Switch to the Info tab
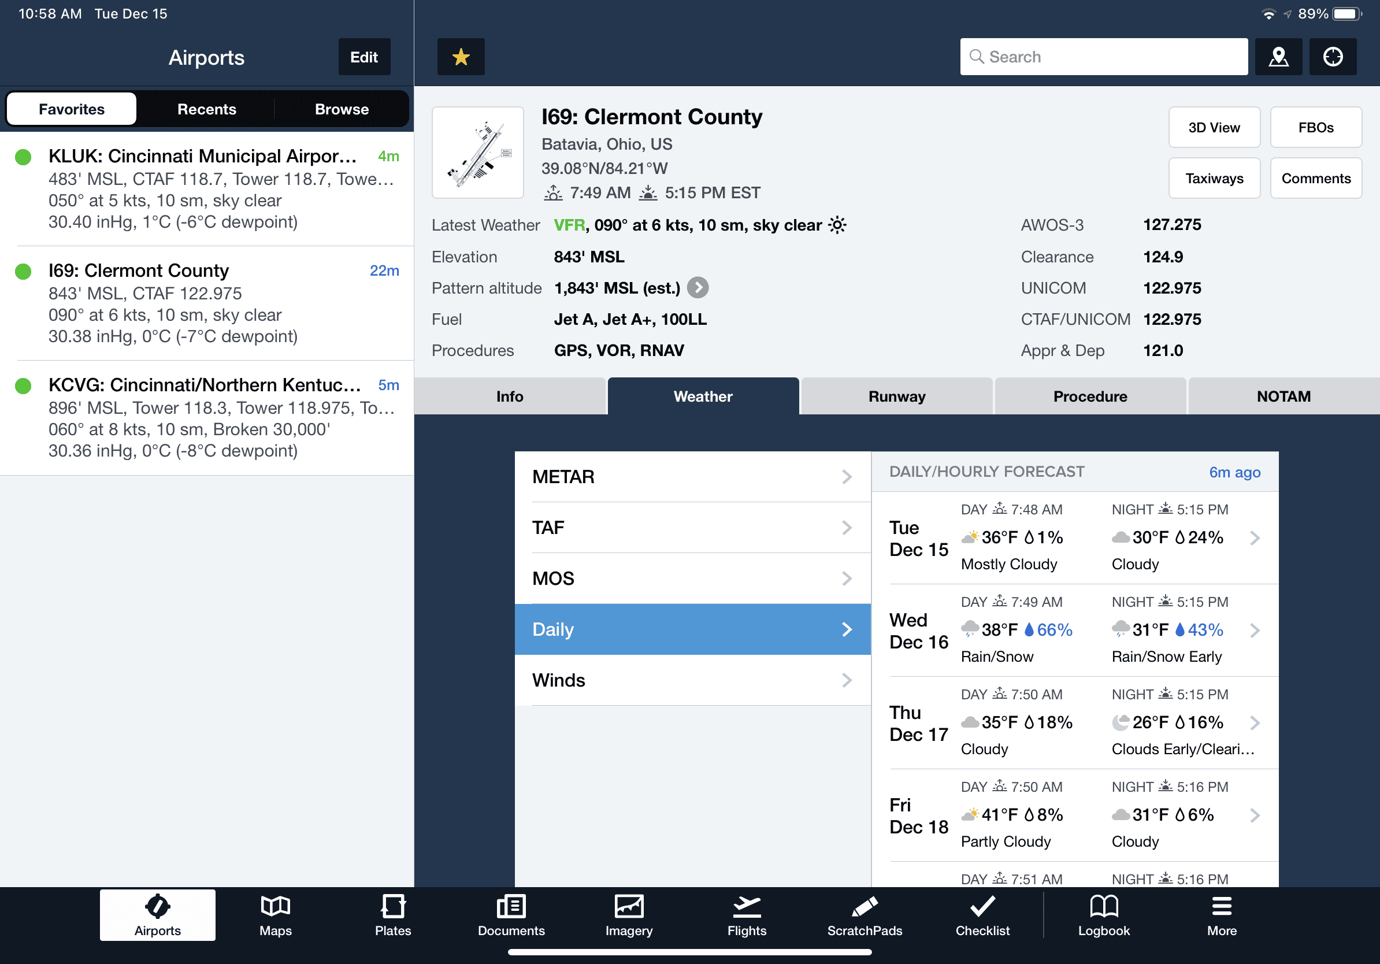1380x964 pixels. coord(510,396)
